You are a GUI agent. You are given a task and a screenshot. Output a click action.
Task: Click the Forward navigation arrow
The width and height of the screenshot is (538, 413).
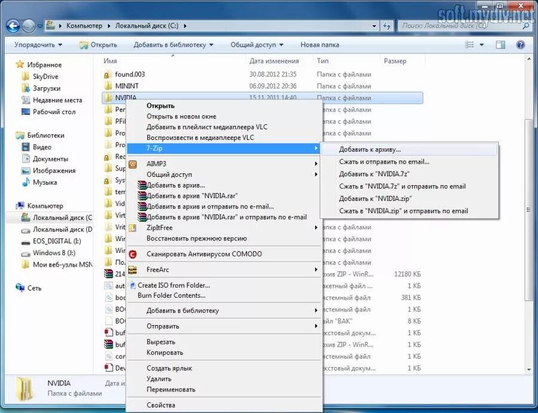coord(29,26)
